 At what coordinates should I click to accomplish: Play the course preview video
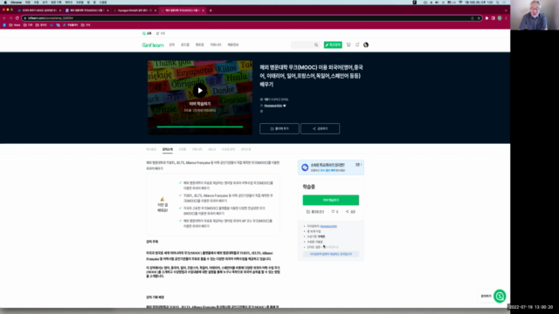tap(200, 91)
